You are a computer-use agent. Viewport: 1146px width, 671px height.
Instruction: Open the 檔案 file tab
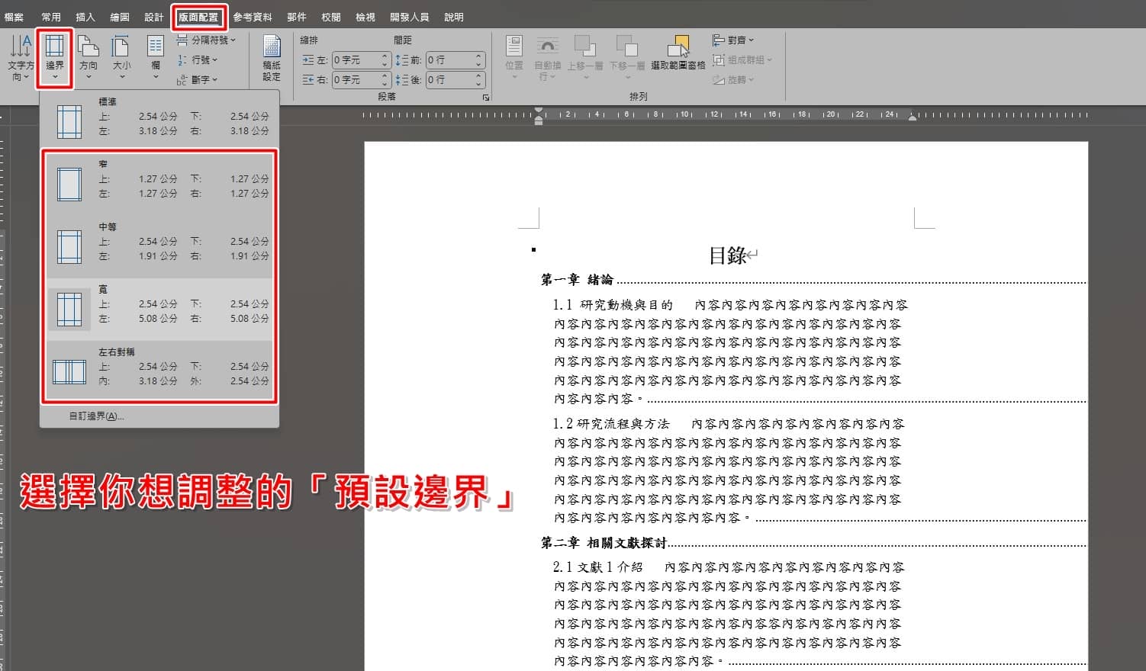coord(14,17)
